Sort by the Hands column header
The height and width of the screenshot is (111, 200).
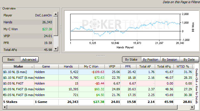coord(68,66)
